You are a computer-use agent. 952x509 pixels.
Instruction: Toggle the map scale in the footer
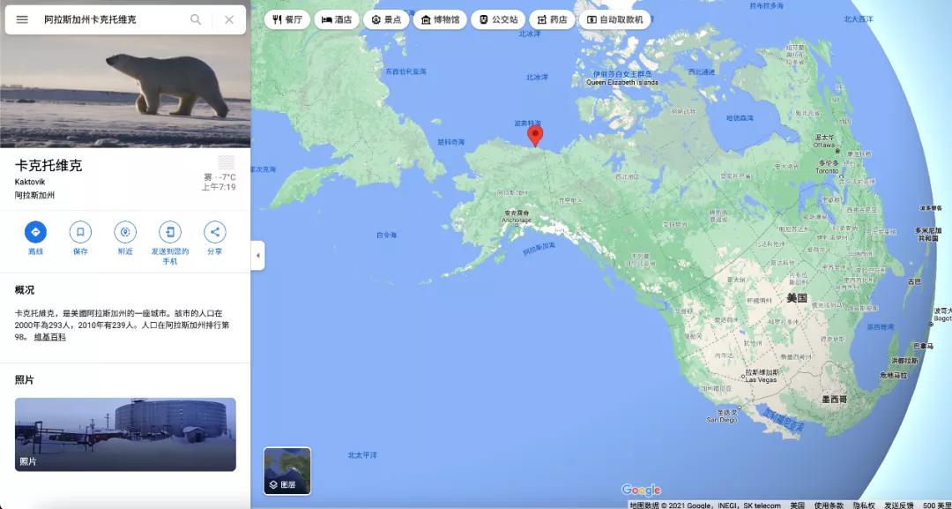tap(937, 505)
